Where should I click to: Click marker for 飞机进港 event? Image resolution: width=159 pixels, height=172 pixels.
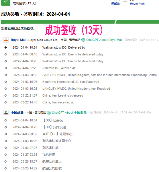pos(6,155)
